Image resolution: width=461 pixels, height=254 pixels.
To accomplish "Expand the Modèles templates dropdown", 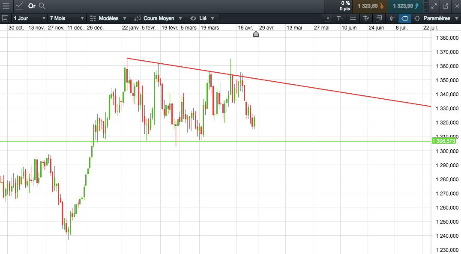I will [x=108, y=18].
